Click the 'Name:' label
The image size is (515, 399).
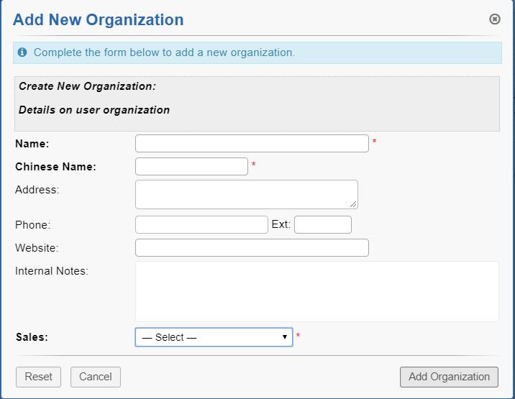(x=32, y=144)
